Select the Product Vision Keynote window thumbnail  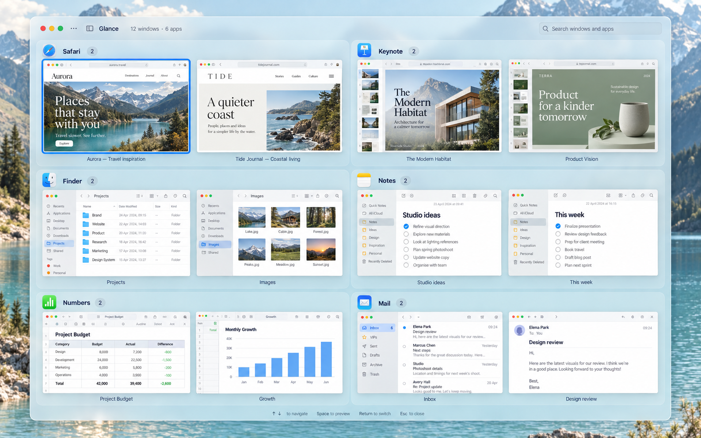583,106
